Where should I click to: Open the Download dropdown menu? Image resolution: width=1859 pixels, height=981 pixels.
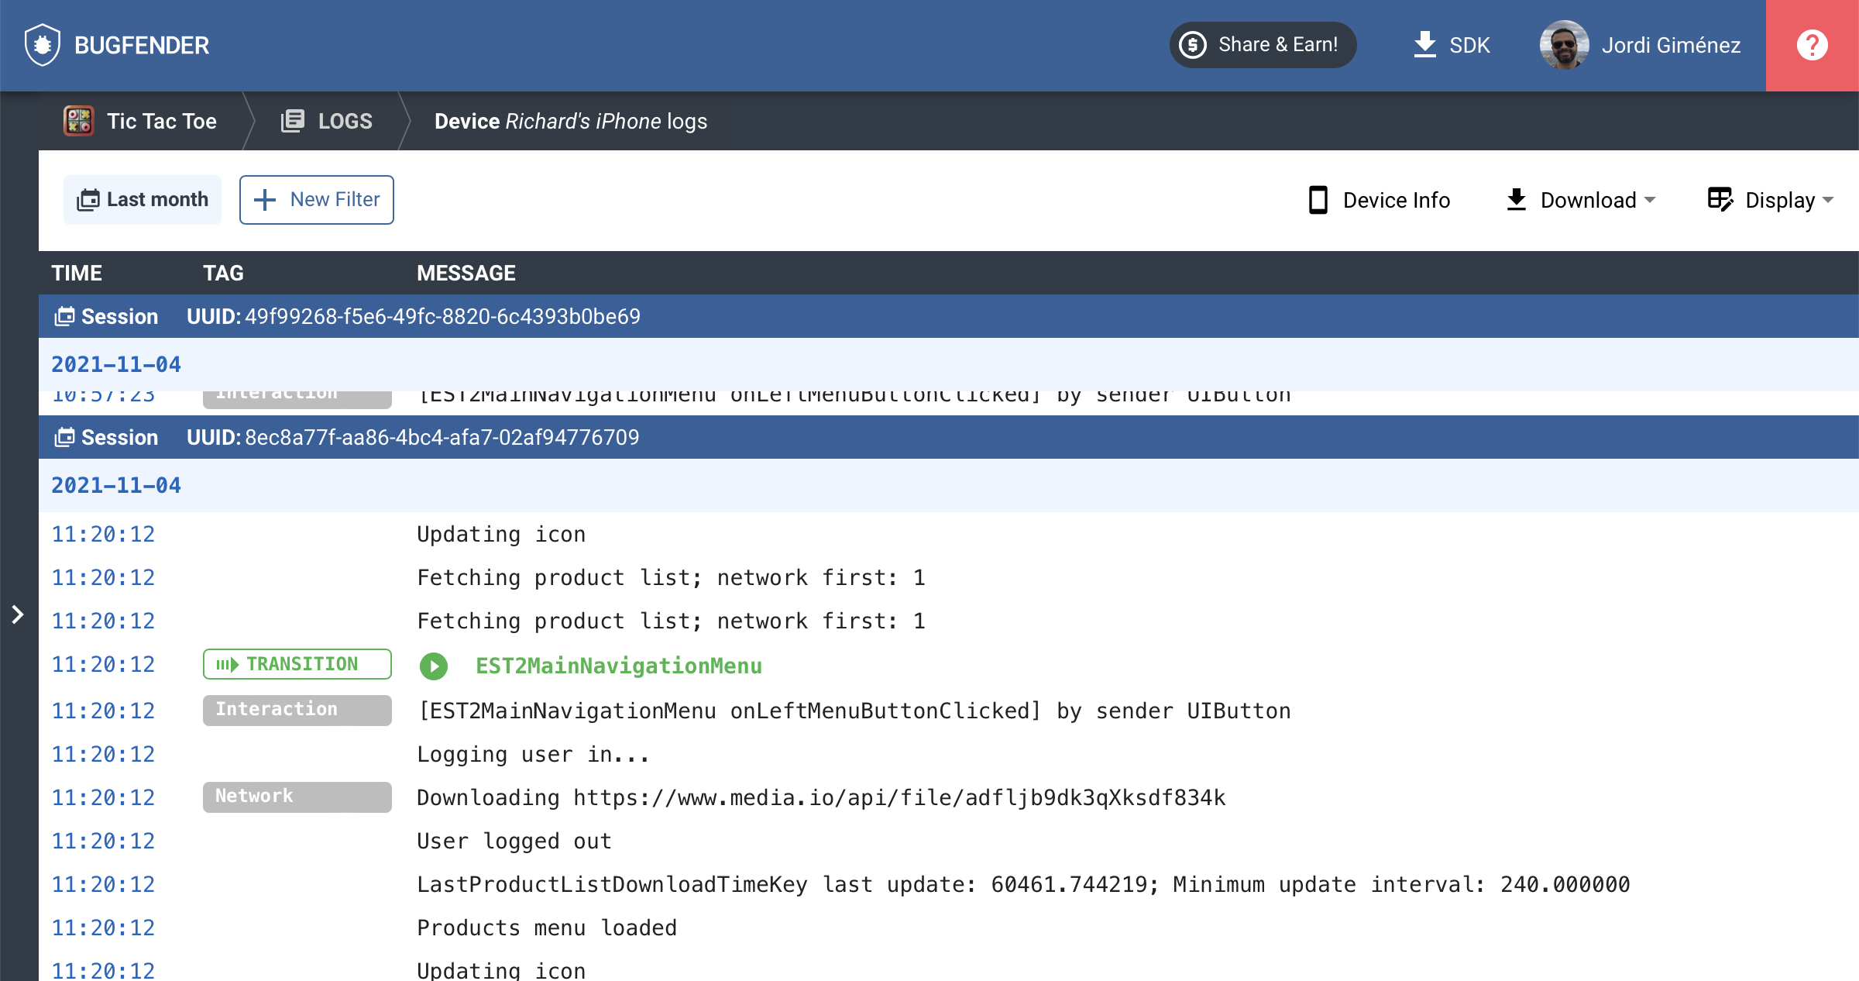point(1581,200)
